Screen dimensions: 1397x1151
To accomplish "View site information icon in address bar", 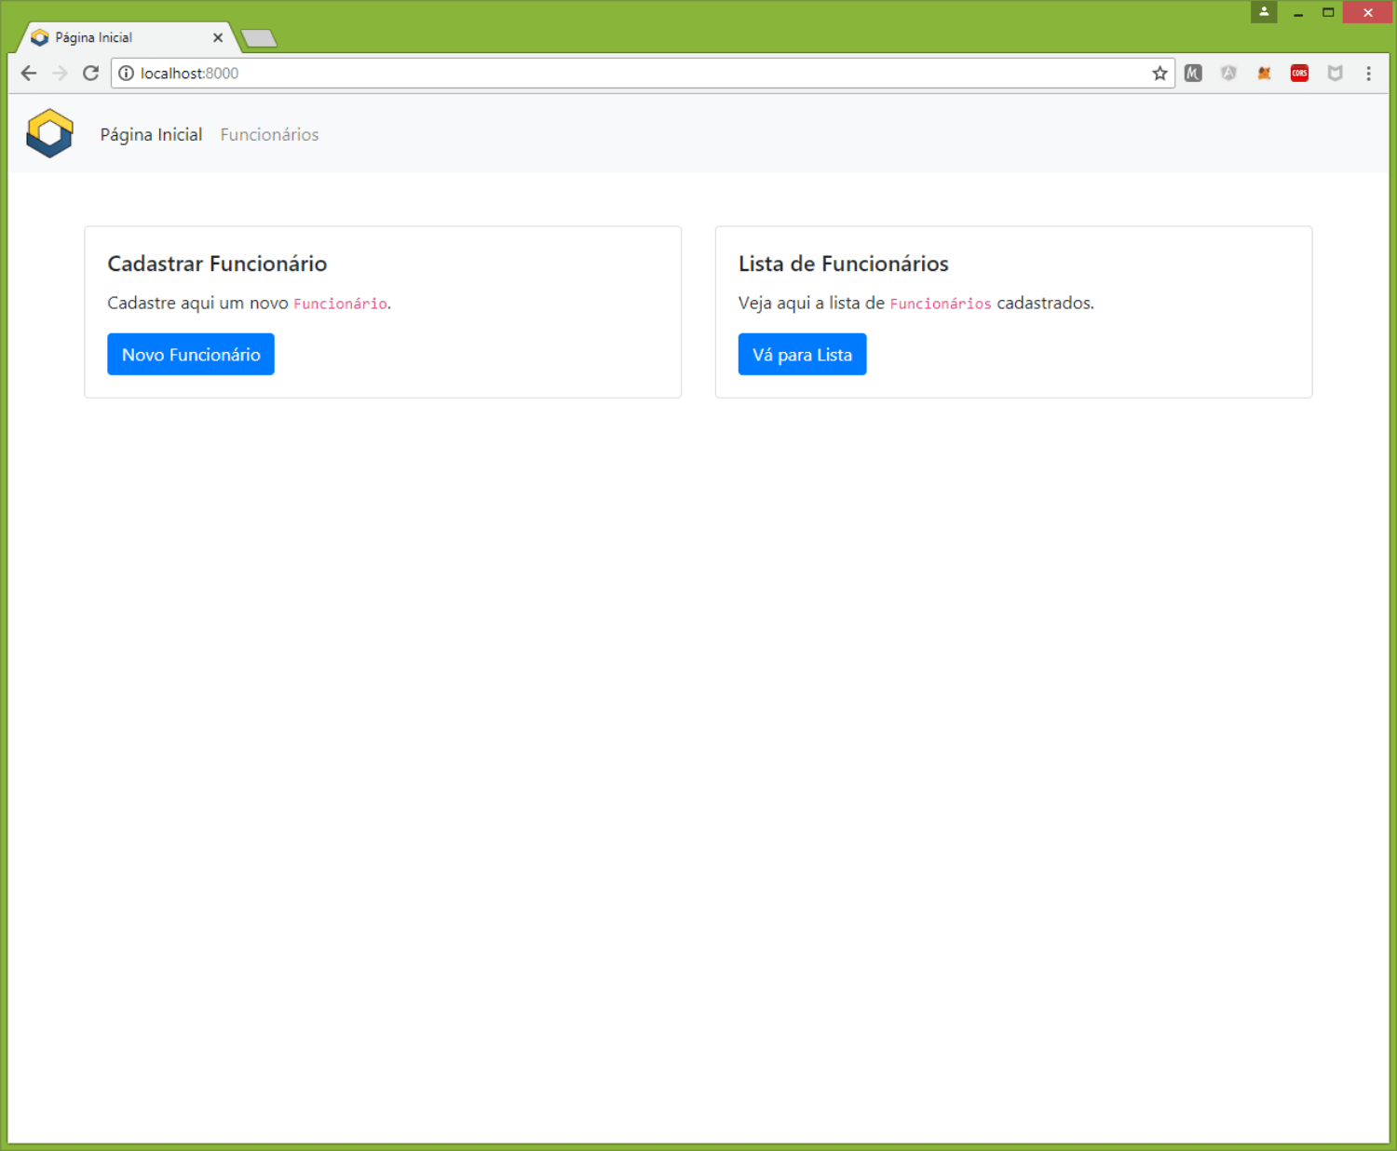I will [x=127, y=74].
